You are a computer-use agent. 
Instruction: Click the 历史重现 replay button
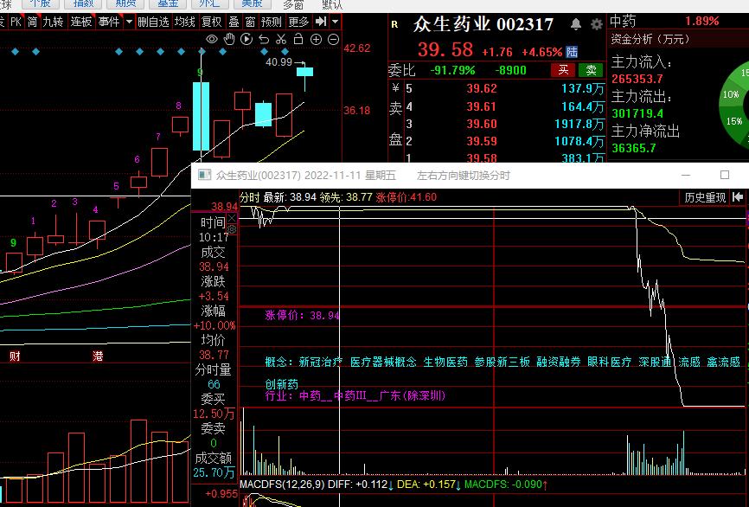tap(705, 198)
